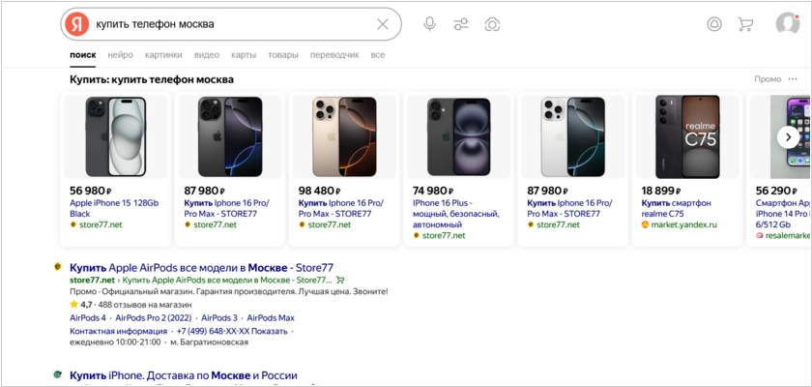Open Alice assistant triangle icon

point(714,24)
